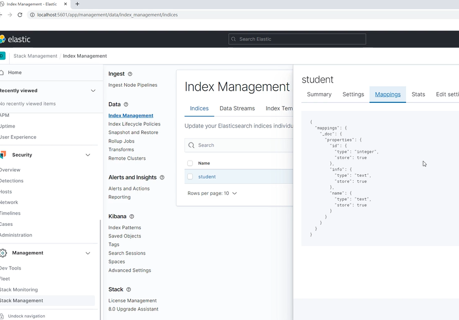Select the Mappings tab

coord(388,94)
